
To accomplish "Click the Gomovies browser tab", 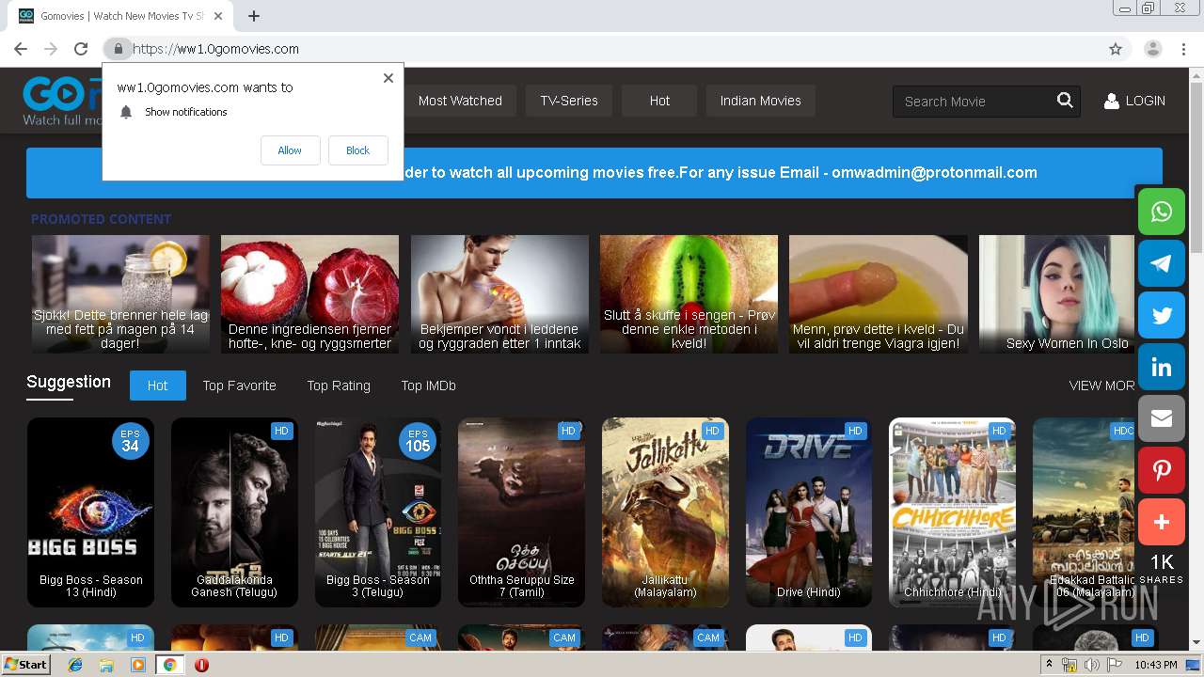I will (x=120, y=16).
